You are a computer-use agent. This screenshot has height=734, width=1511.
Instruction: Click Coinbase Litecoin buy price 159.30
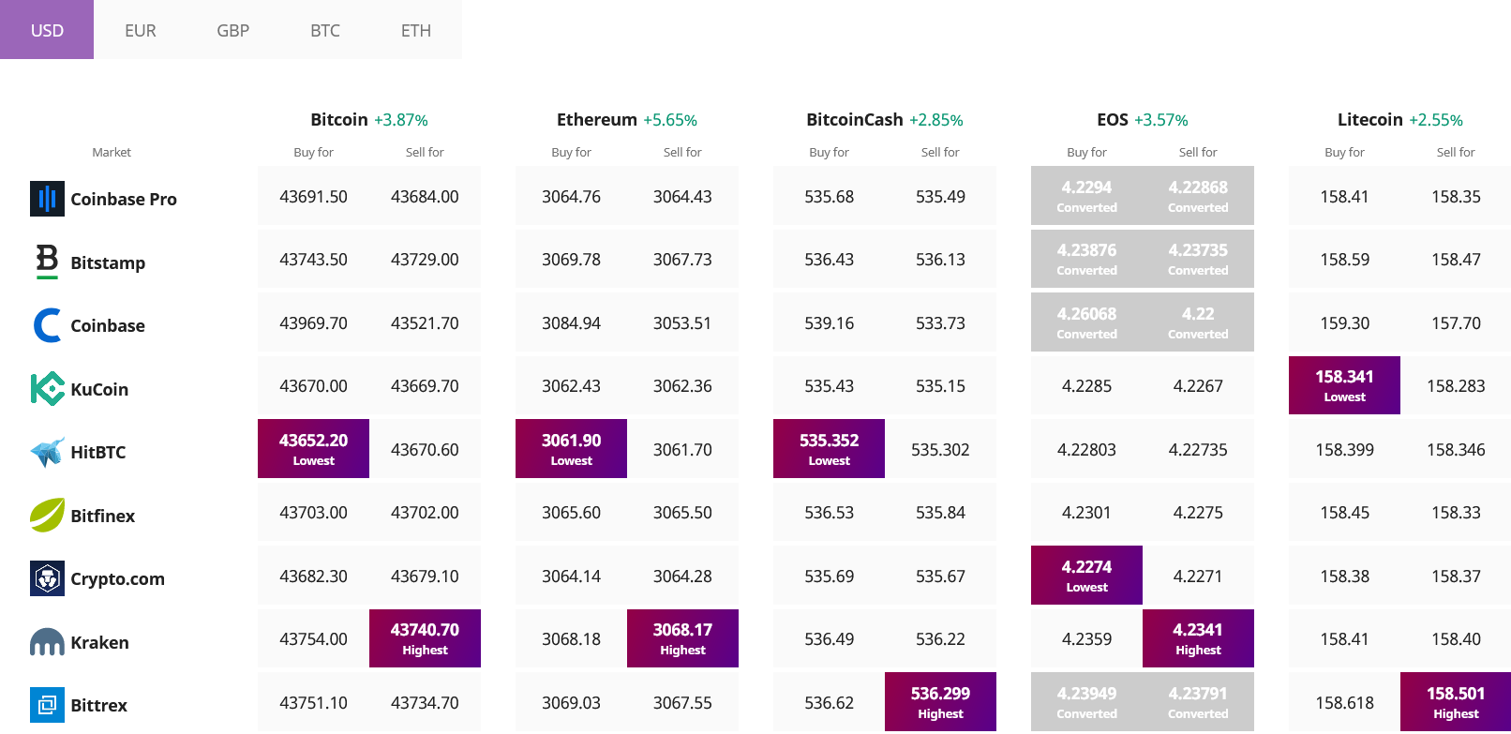click(1344, 323)
